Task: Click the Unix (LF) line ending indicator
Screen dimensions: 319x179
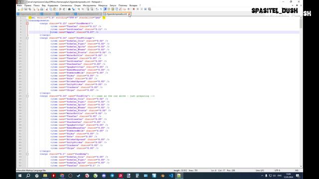Action: click(260, 171)
